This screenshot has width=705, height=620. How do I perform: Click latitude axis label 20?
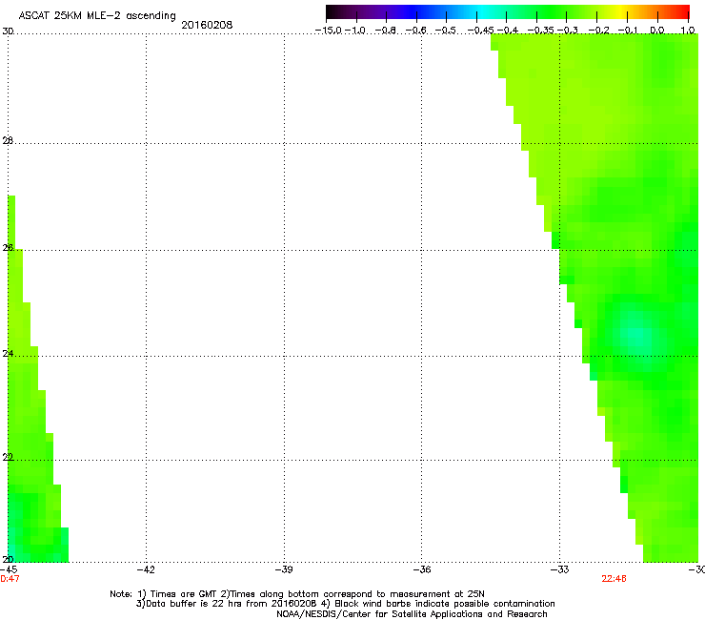tap(8, 560)
